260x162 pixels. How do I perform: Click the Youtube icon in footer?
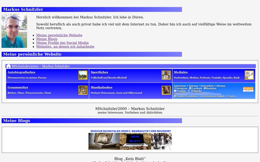click(175, 91)
